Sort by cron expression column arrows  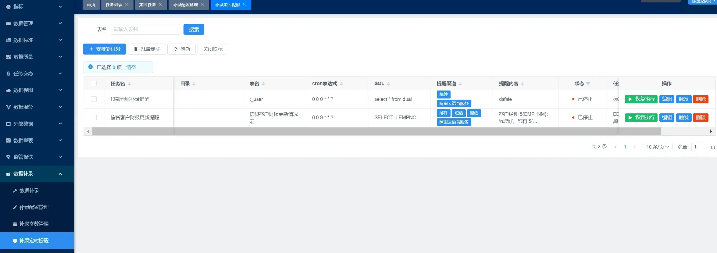341,84
